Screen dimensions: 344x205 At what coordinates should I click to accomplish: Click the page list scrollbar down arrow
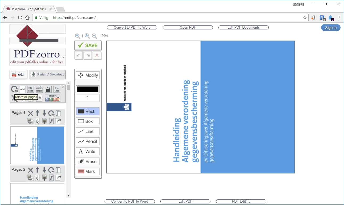click(69, 195)
